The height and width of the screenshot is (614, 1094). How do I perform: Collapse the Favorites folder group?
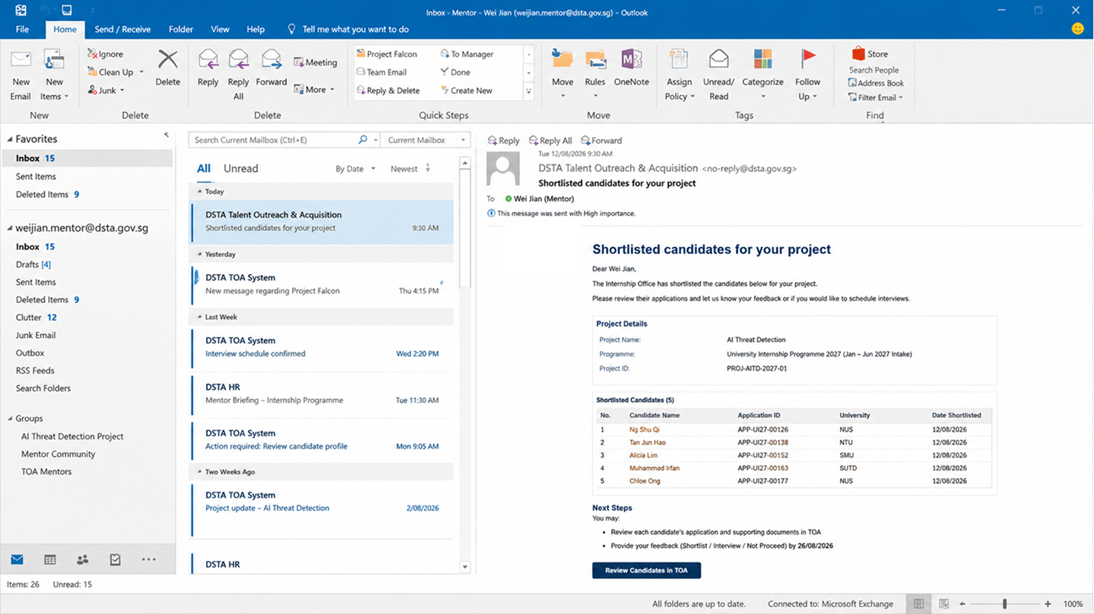click(10, 140)
